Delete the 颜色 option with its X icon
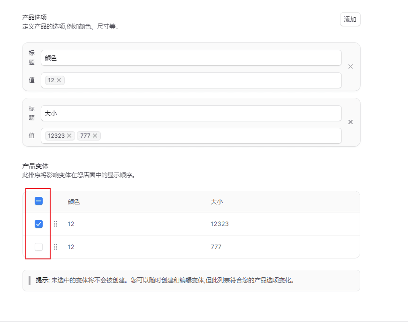 click(x=350, y=67)
